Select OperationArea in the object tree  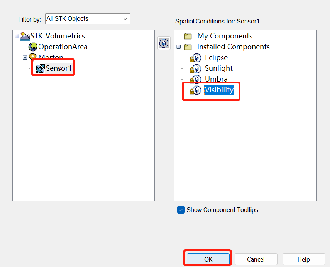[x=63, y=47]
